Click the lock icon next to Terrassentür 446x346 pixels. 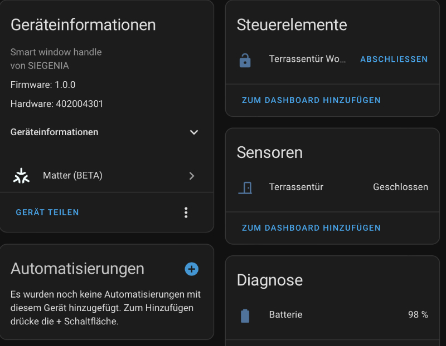[246, 59]
